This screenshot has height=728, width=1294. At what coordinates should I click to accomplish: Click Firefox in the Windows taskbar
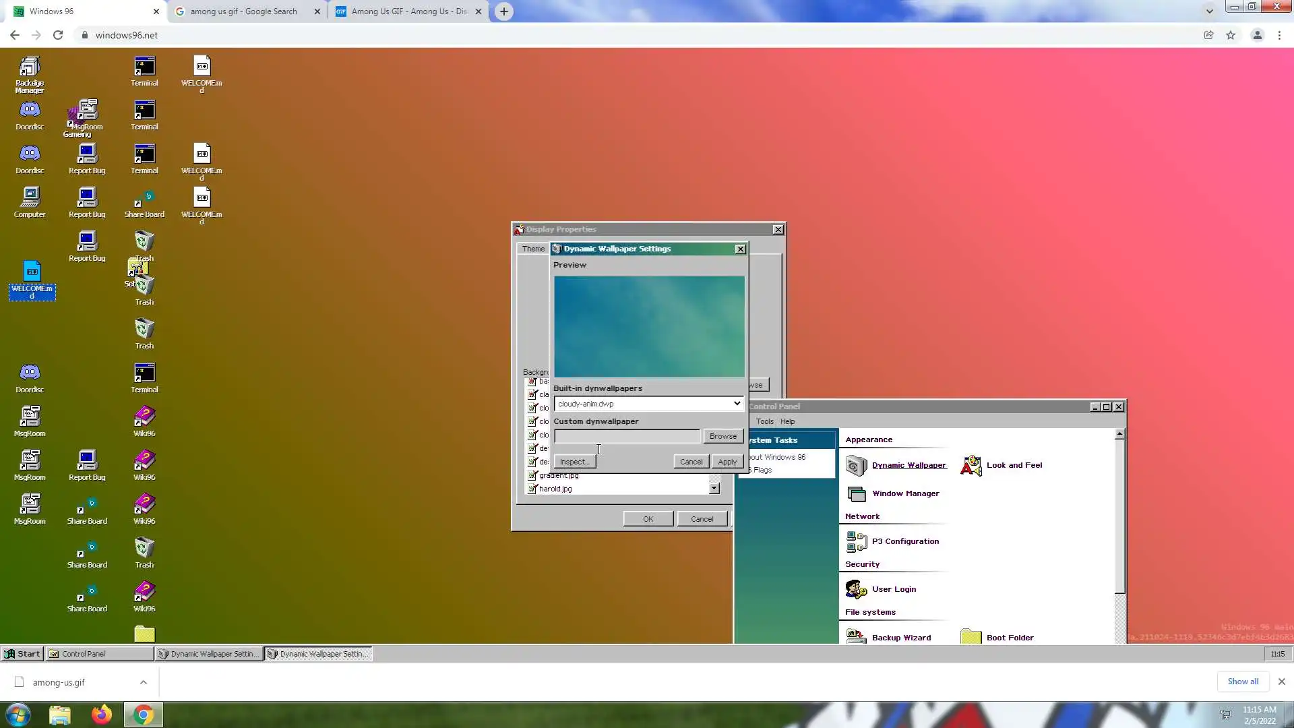tap(102, 715)
